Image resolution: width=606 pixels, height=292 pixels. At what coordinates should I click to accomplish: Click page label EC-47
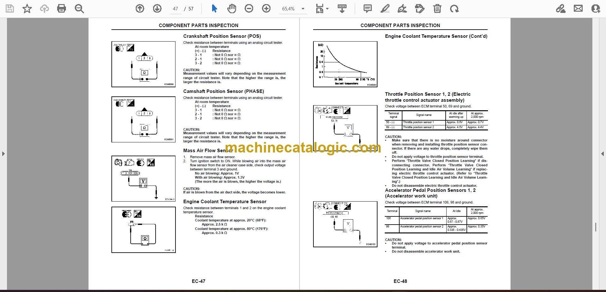tap(199, 281)
